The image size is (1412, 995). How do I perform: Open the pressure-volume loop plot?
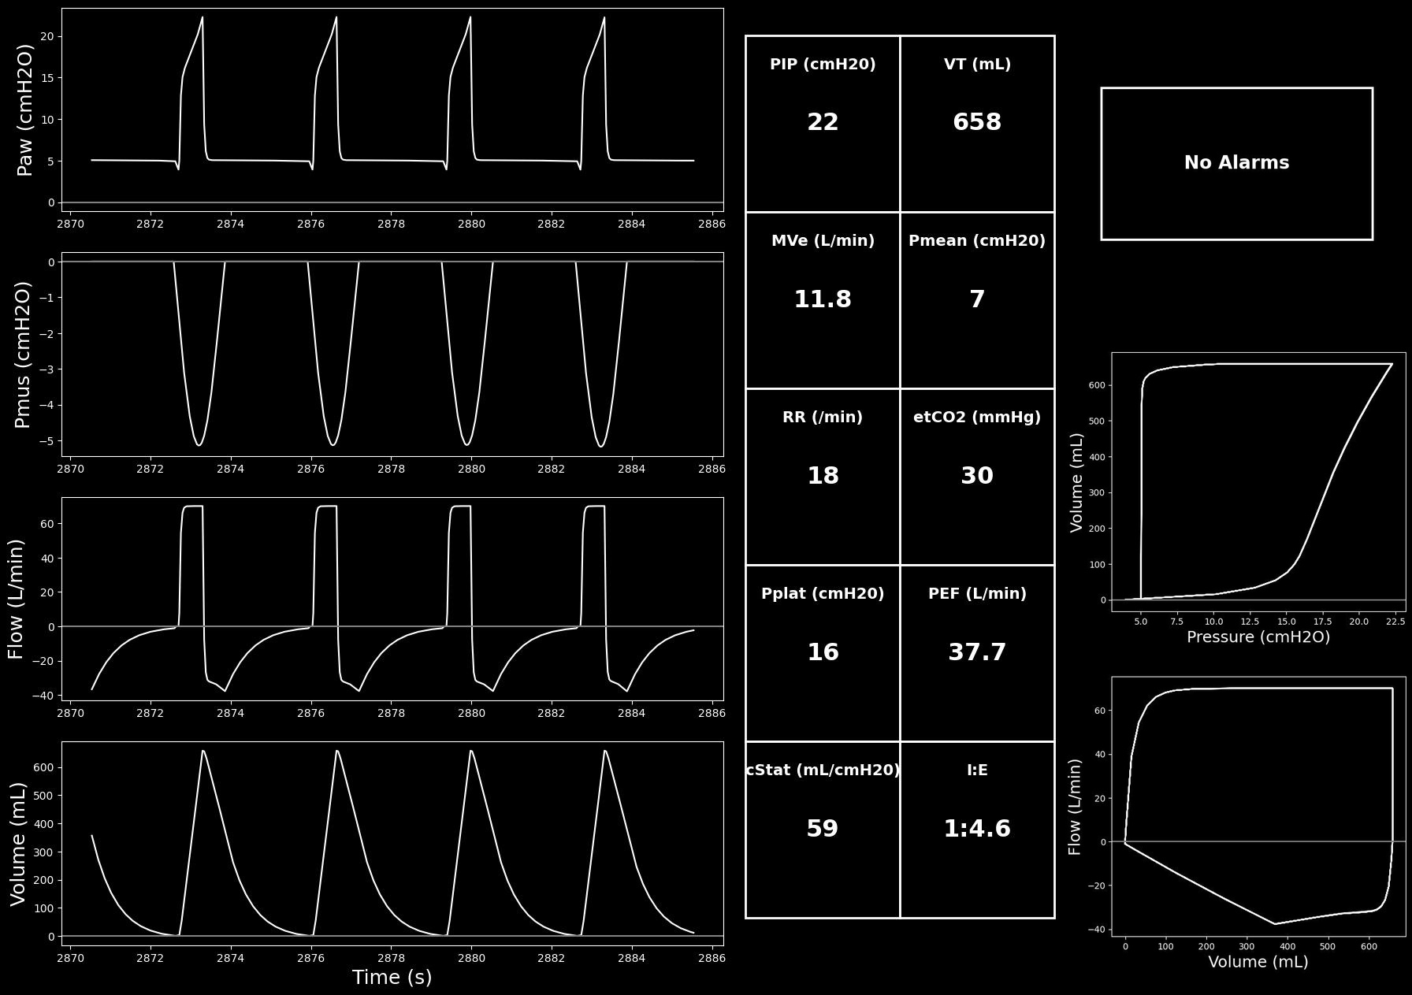pos(1258,481)
